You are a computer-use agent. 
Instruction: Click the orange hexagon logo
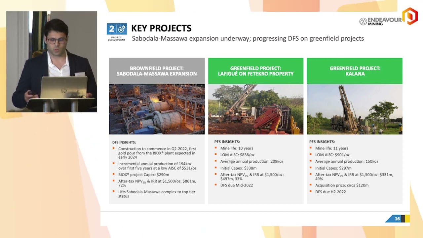pos(410,16)
